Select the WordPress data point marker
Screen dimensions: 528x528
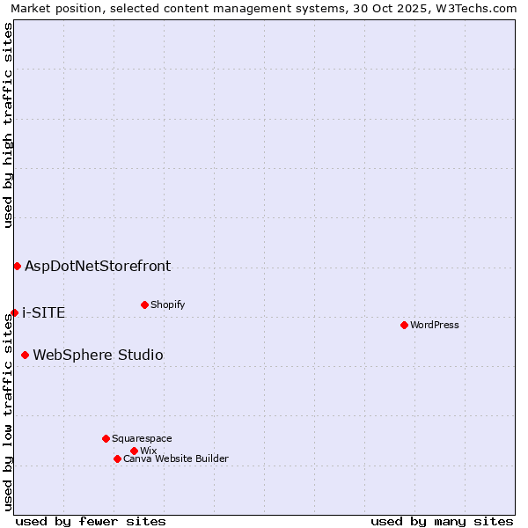(x=404, y=325)
